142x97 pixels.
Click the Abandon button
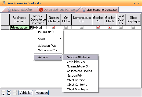tap(42, 93)
